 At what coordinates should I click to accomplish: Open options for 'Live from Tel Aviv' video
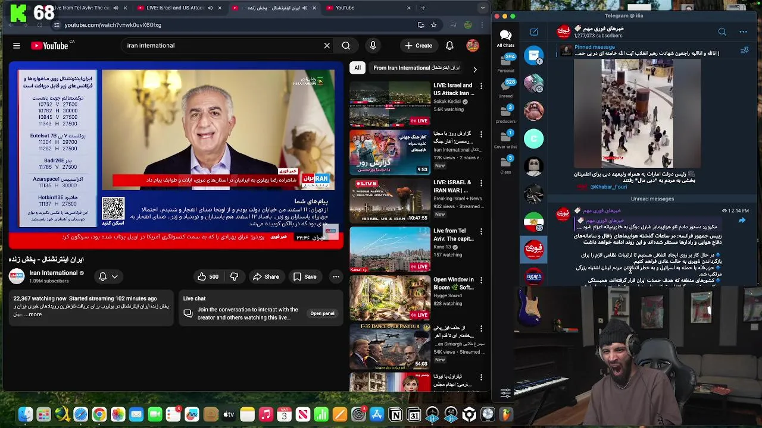tap(481, 232)
